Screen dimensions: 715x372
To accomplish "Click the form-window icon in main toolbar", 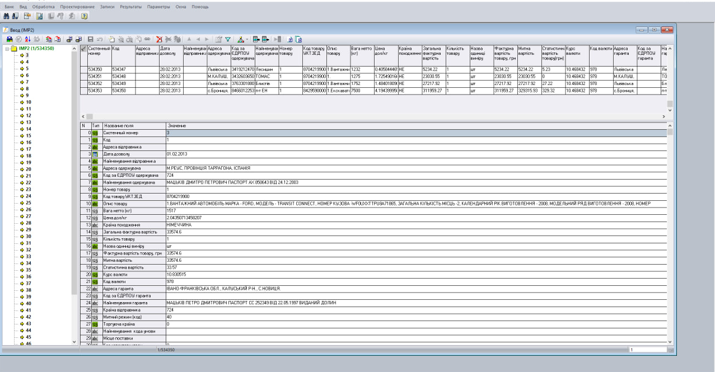I will 27,16.
